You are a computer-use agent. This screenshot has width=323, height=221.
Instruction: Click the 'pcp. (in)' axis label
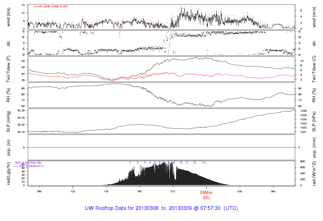(9, 147)
